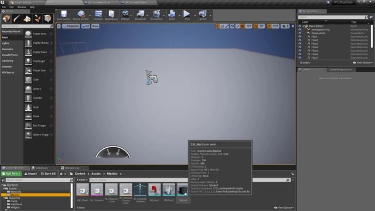Open the Blueprints toolbar icon

click(141, 15)
